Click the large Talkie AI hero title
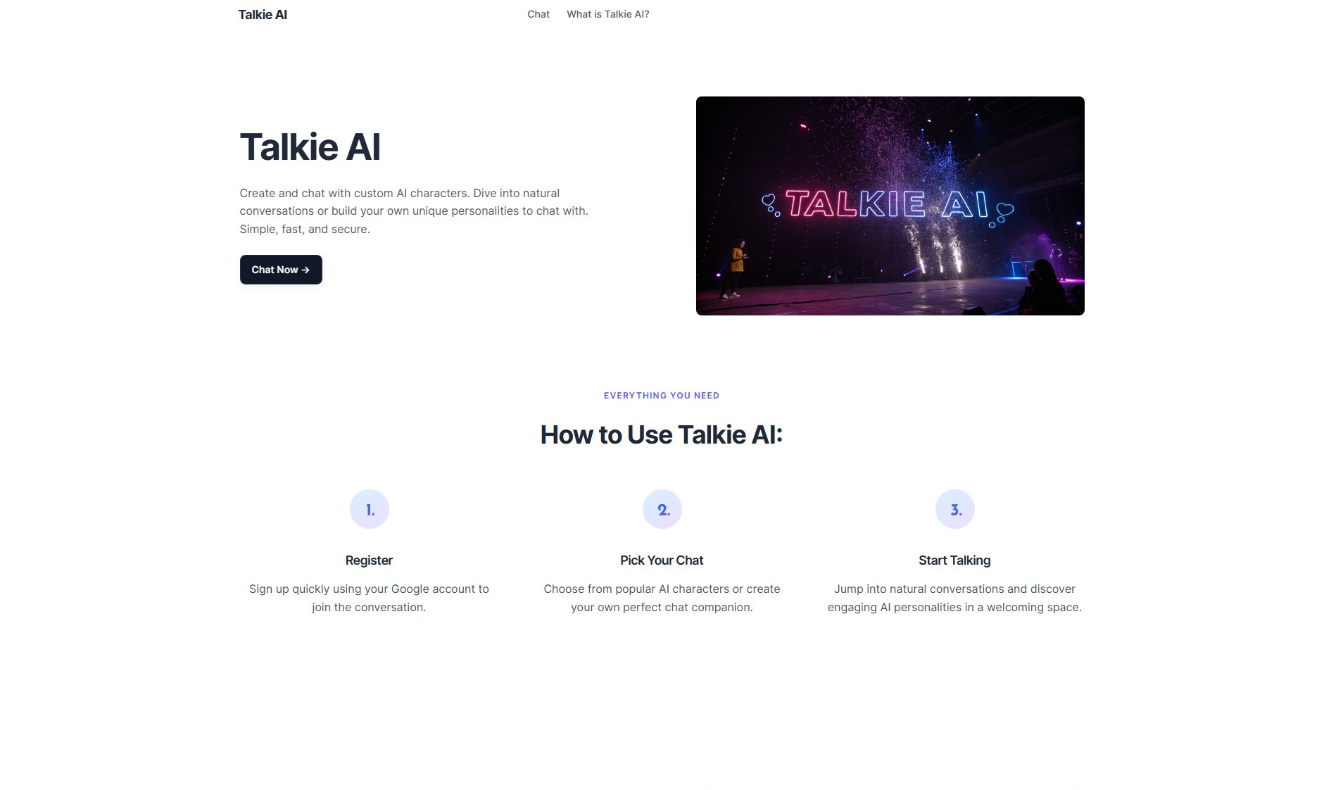 tap(310, 147)
